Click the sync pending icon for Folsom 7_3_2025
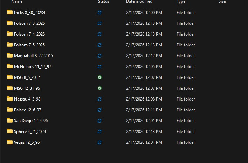Viewport: 248px width, 163px height. (x=99, y=23)
